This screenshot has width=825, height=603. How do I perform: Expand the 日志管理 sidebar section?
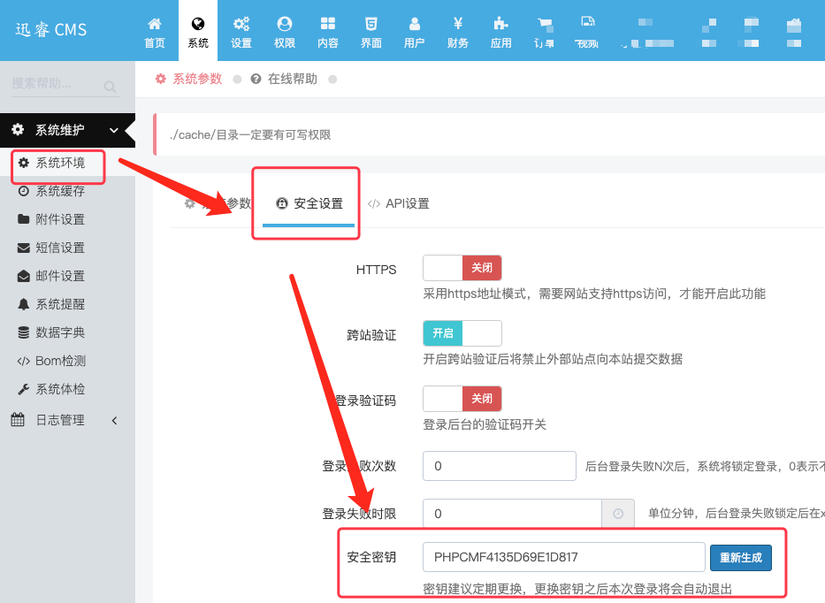67,420
